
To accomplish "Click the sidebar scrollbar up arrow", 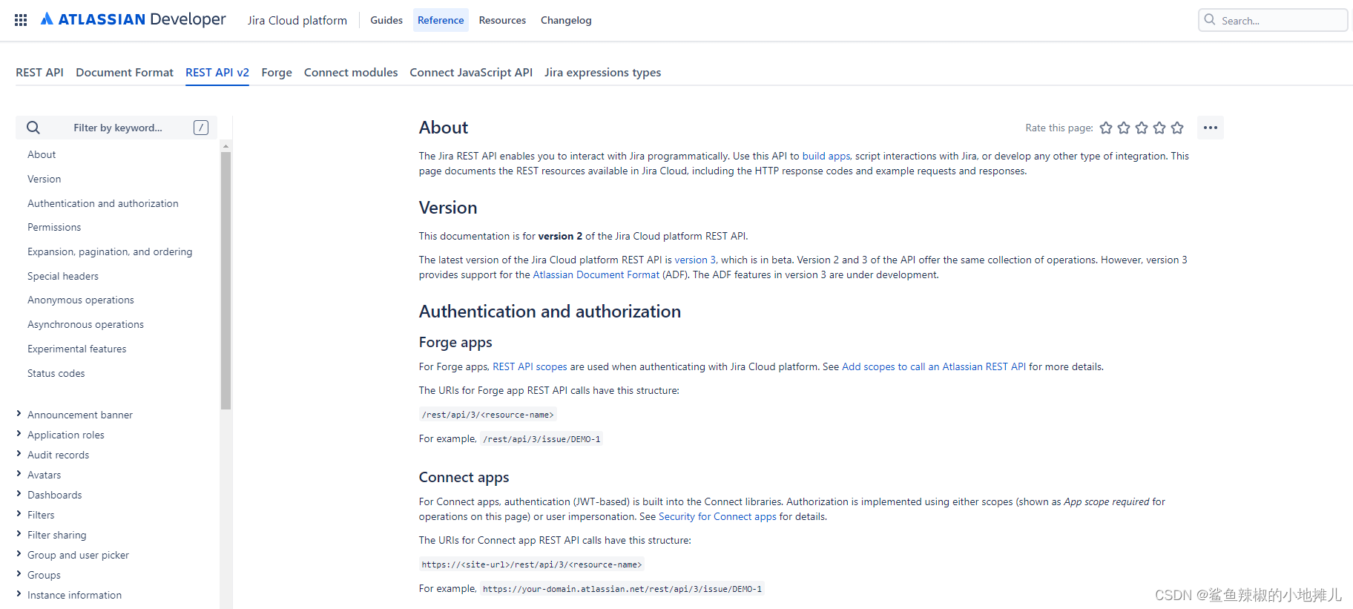I will tap(225, 146).
